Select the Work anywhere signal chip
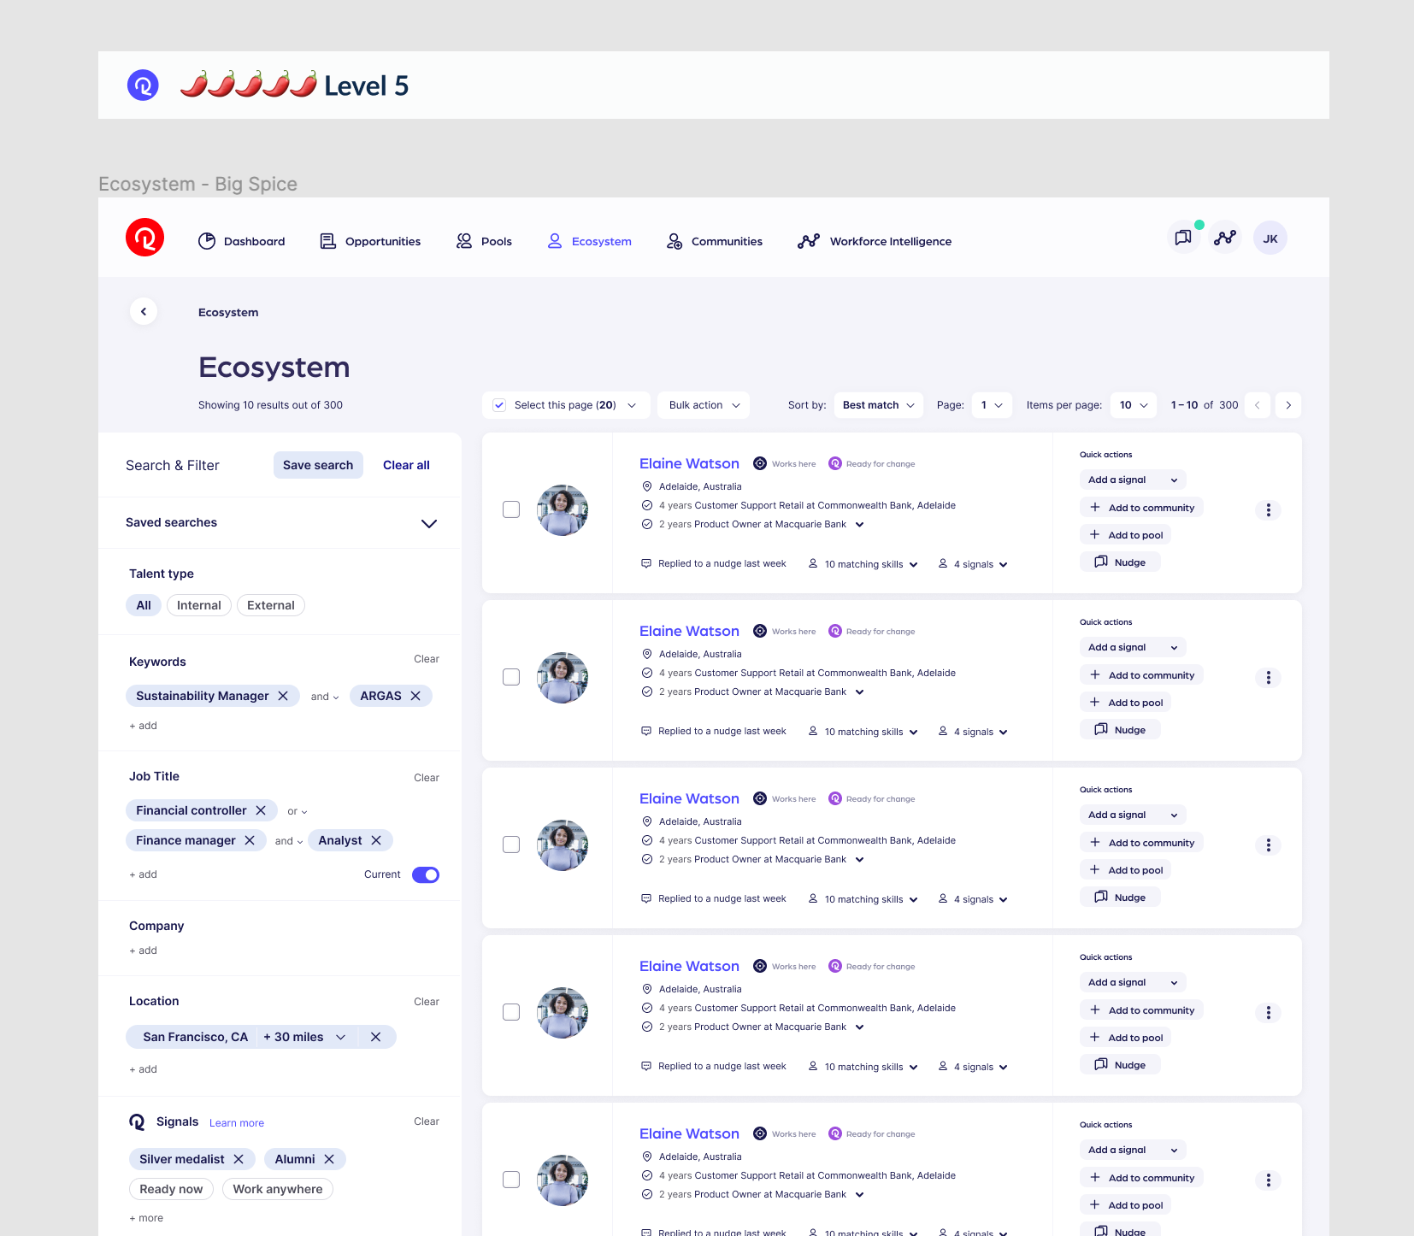This screenshot has width=1414, height=1236. (x=278, y=1189)
